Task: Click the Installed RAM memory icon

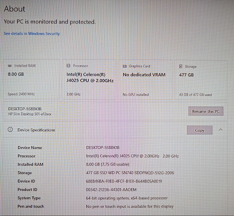Action: coord(10,66)
